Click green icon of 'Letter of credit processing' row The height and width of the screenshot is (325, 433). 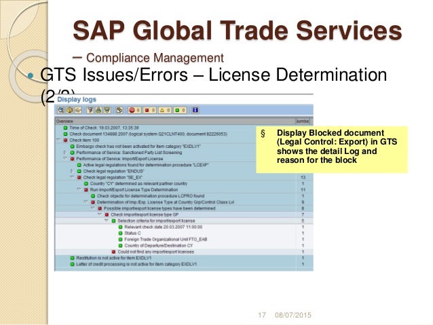(73, 264)
